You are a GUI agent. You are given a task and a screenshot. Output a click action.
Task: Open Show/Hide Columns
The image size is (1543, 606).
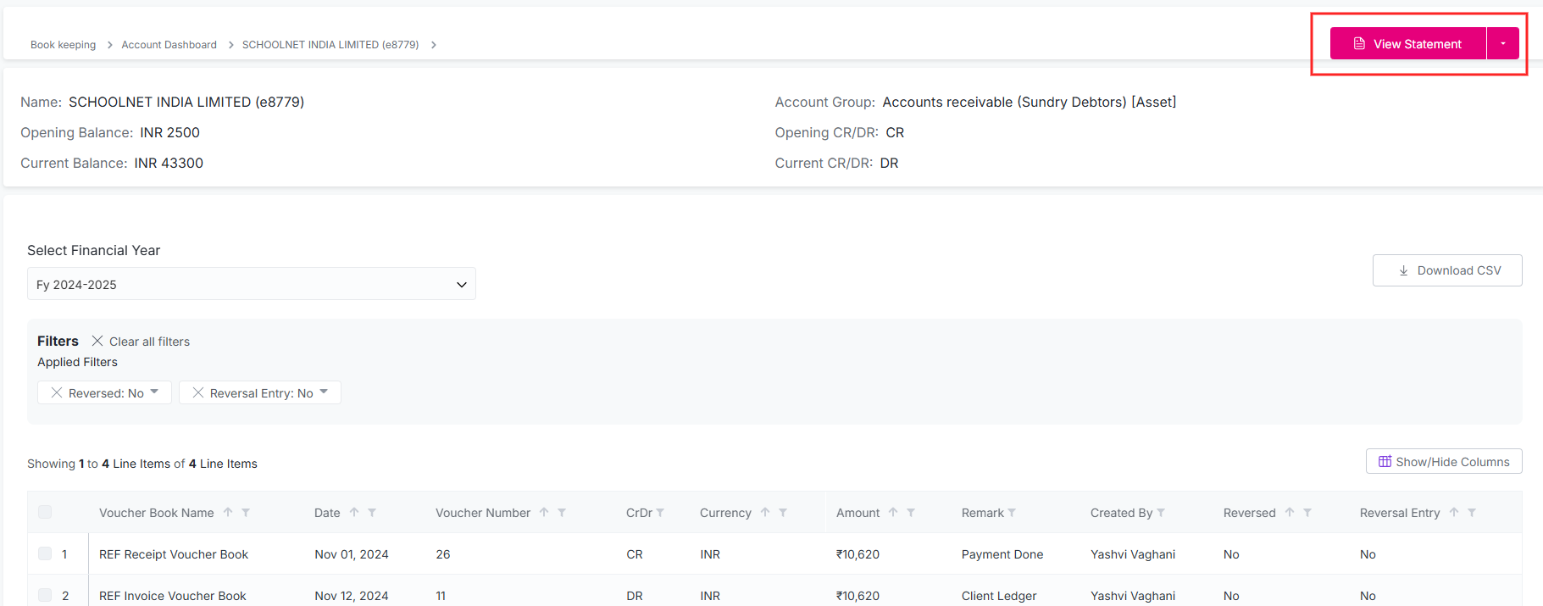point(1444,462)
